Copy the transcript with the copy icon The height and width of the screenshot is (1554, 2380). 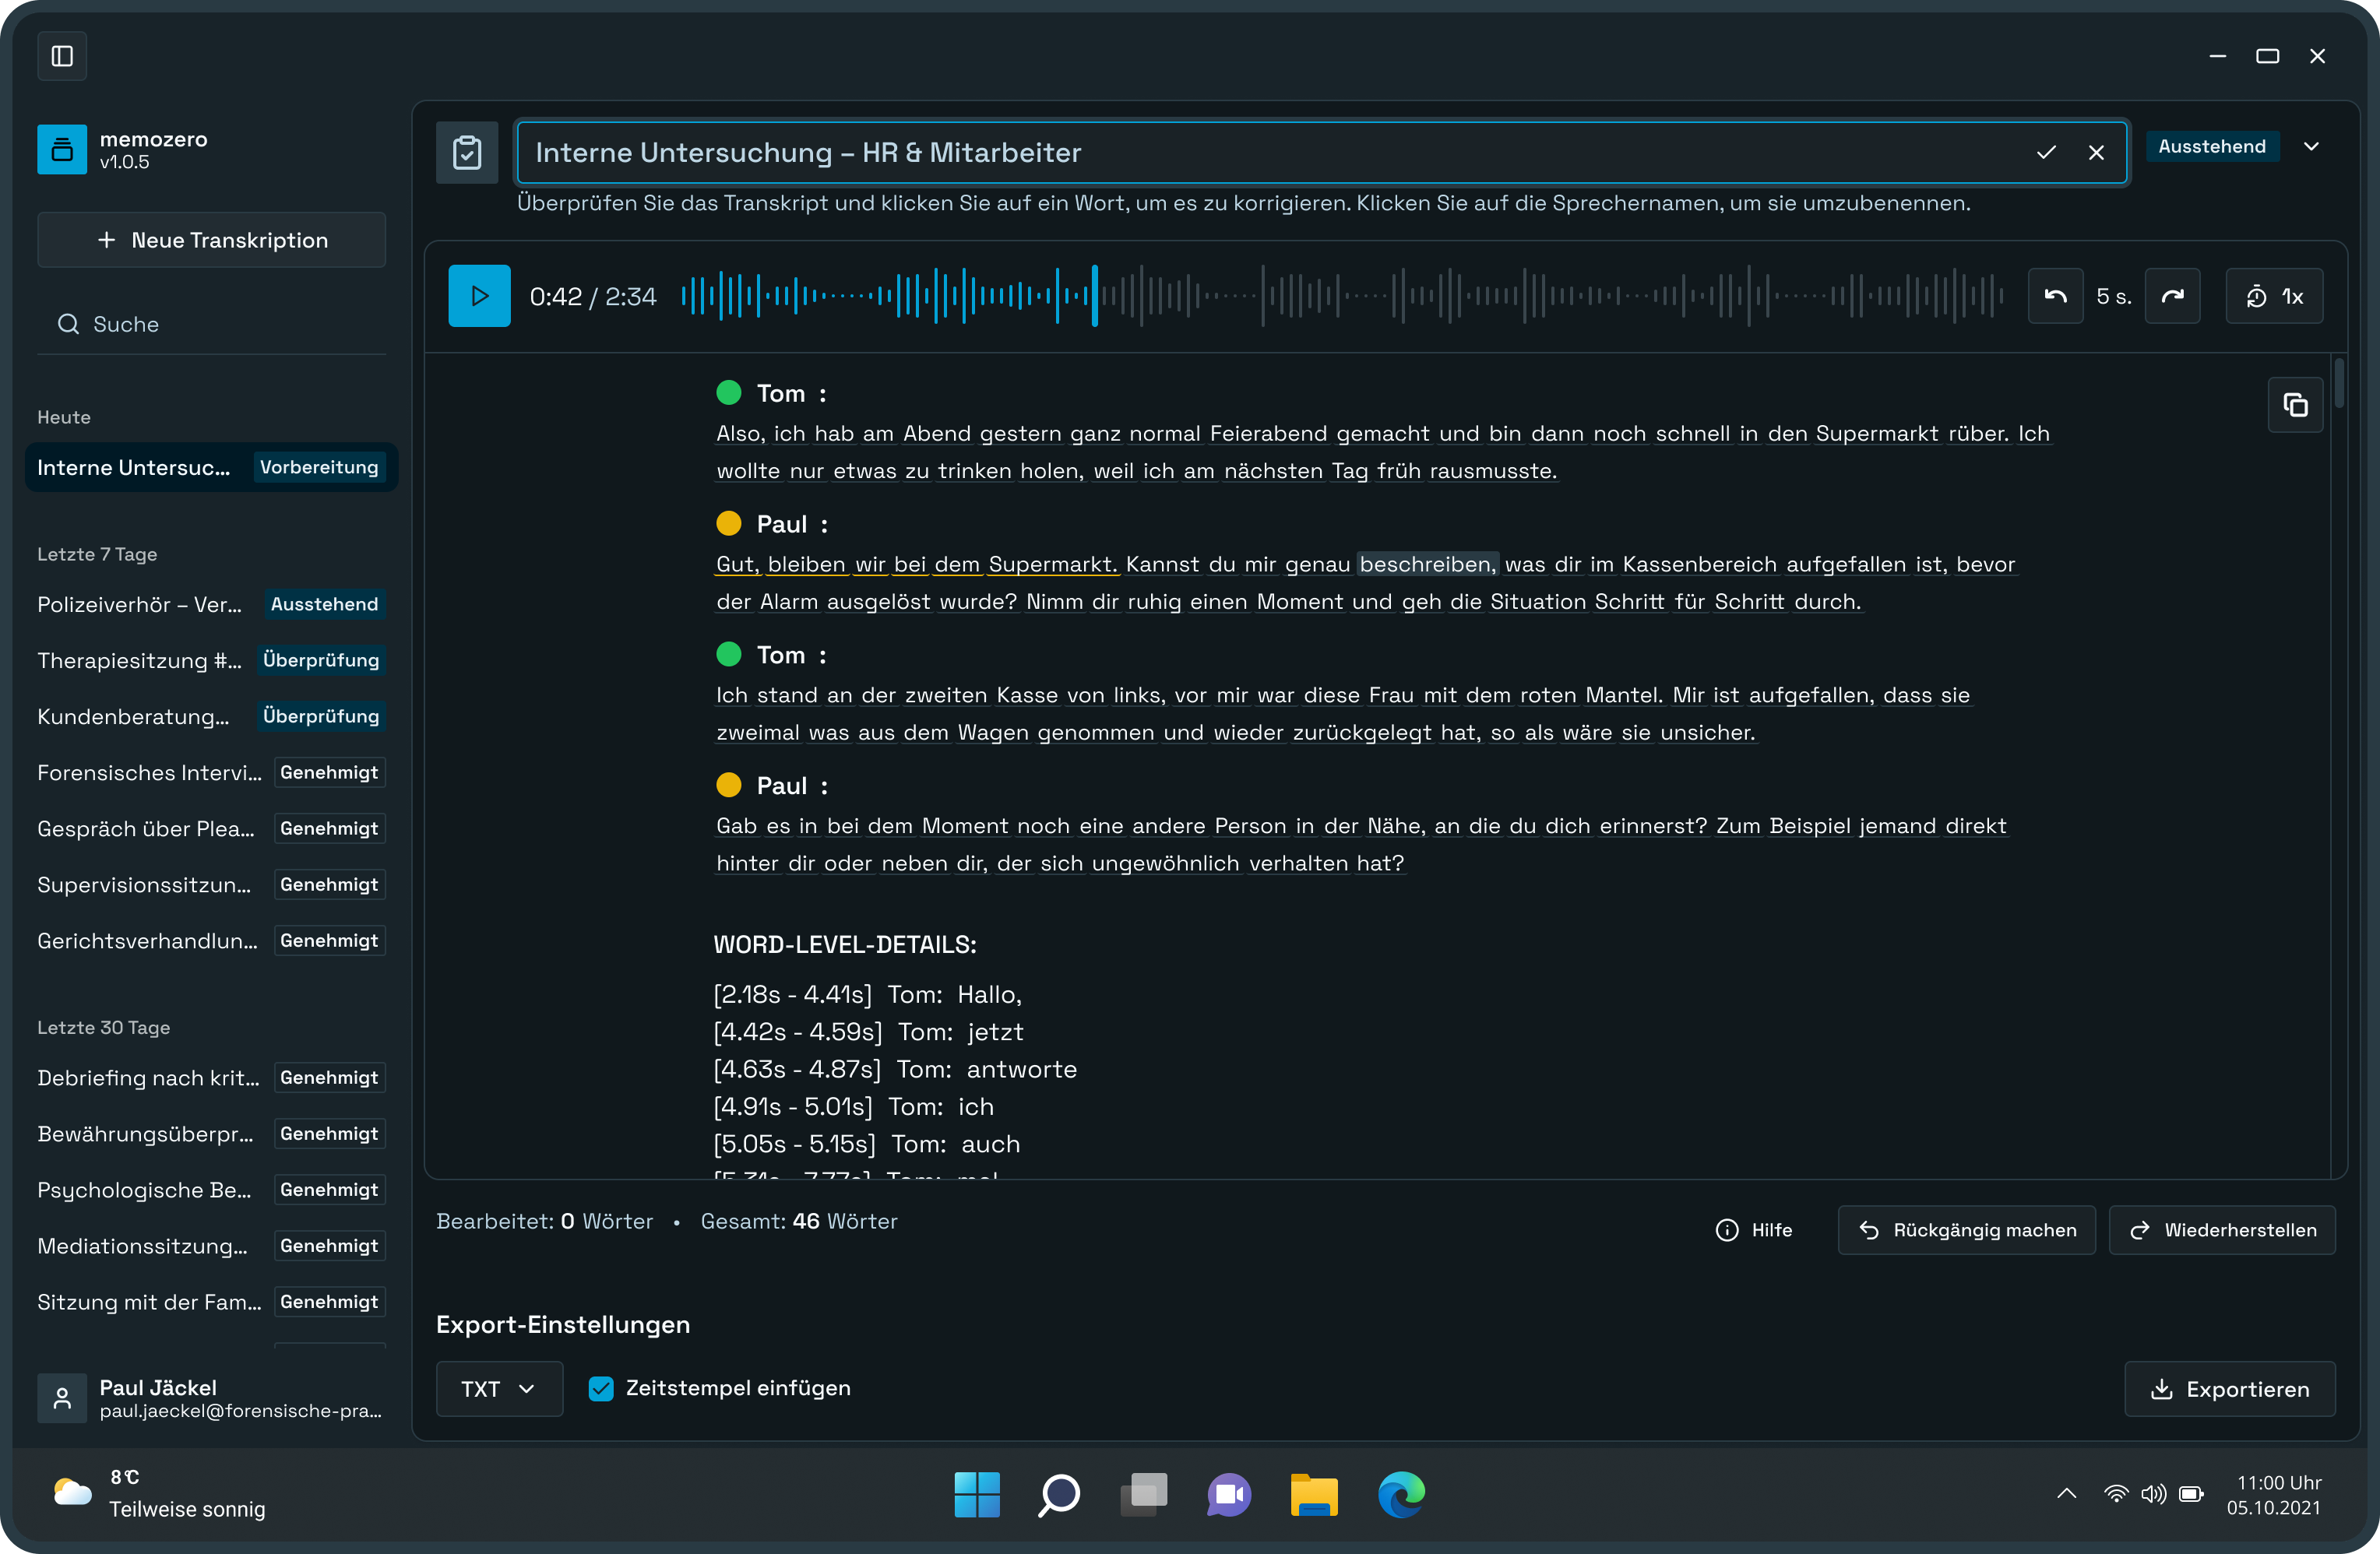click(2295, 405)
